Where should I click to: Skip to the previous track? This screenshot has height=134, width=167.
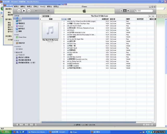click(x=19, y=11)
